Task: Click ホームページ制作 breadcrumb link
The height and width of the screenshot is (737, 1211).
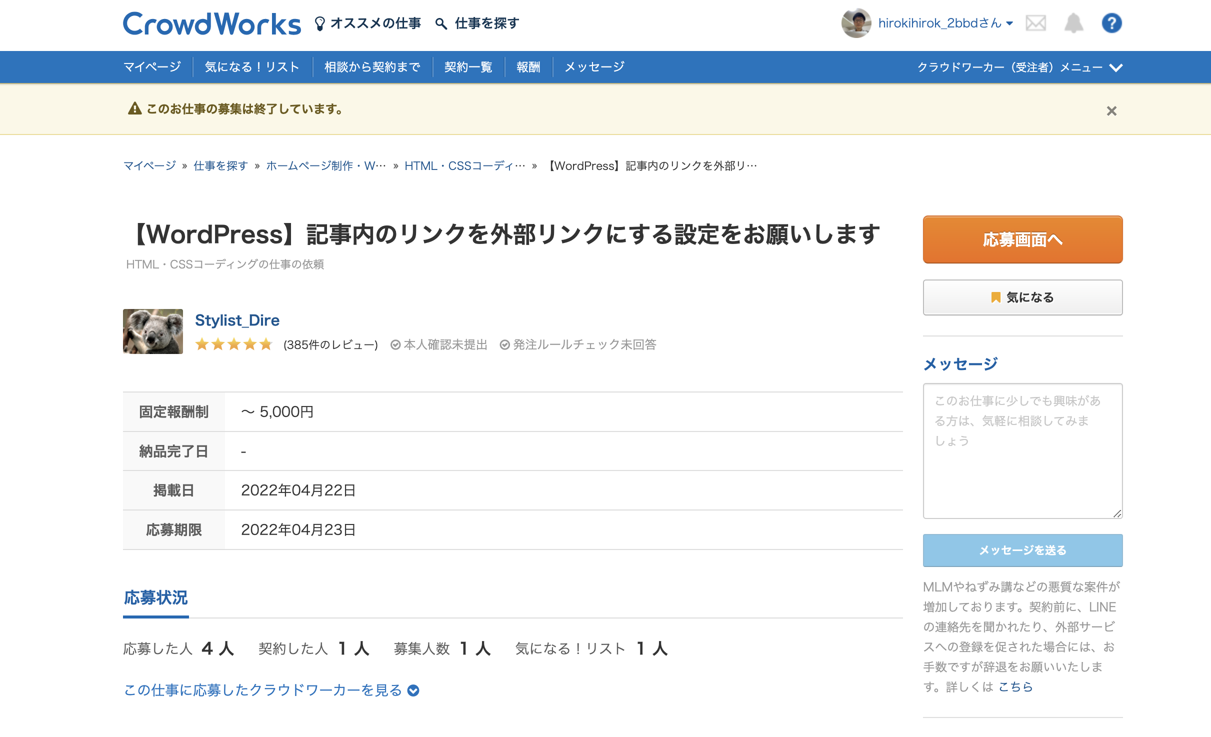Action: point(326,165)
